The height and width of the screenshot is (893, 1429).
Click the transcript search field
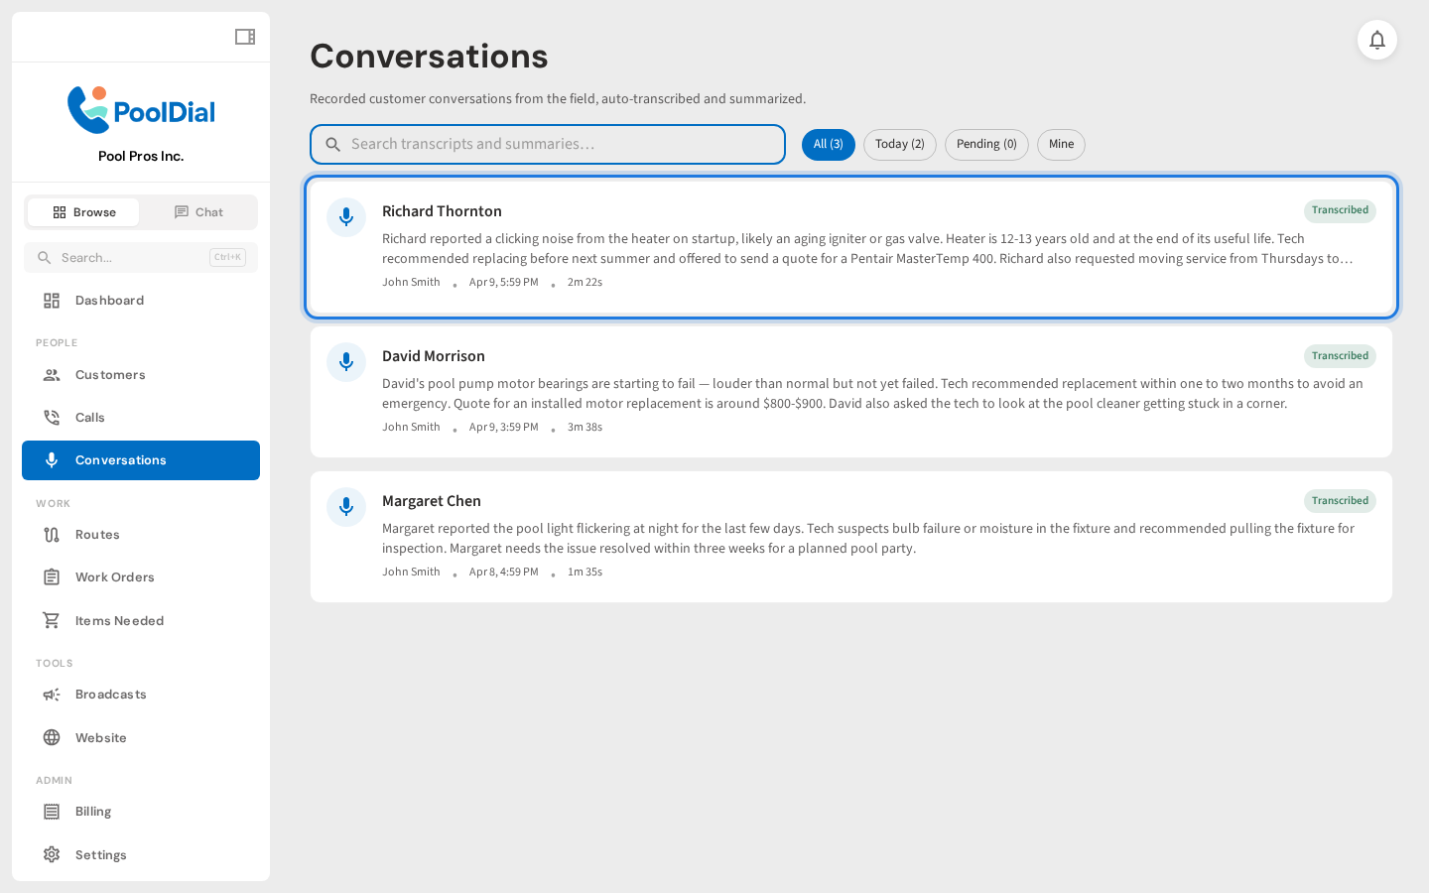(548, 144)
